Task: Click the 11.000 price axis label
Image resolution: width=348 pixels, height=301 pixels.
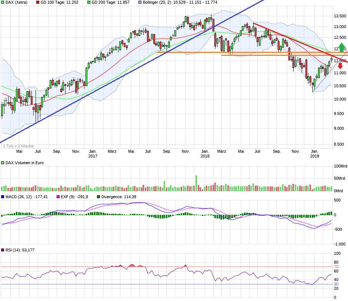Action: tap(340, 73)
